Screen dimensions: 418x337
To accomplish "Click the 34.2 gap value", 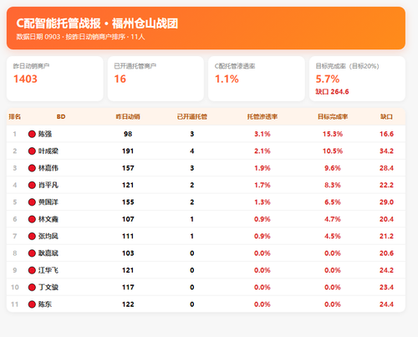I will tap(386, 151).
